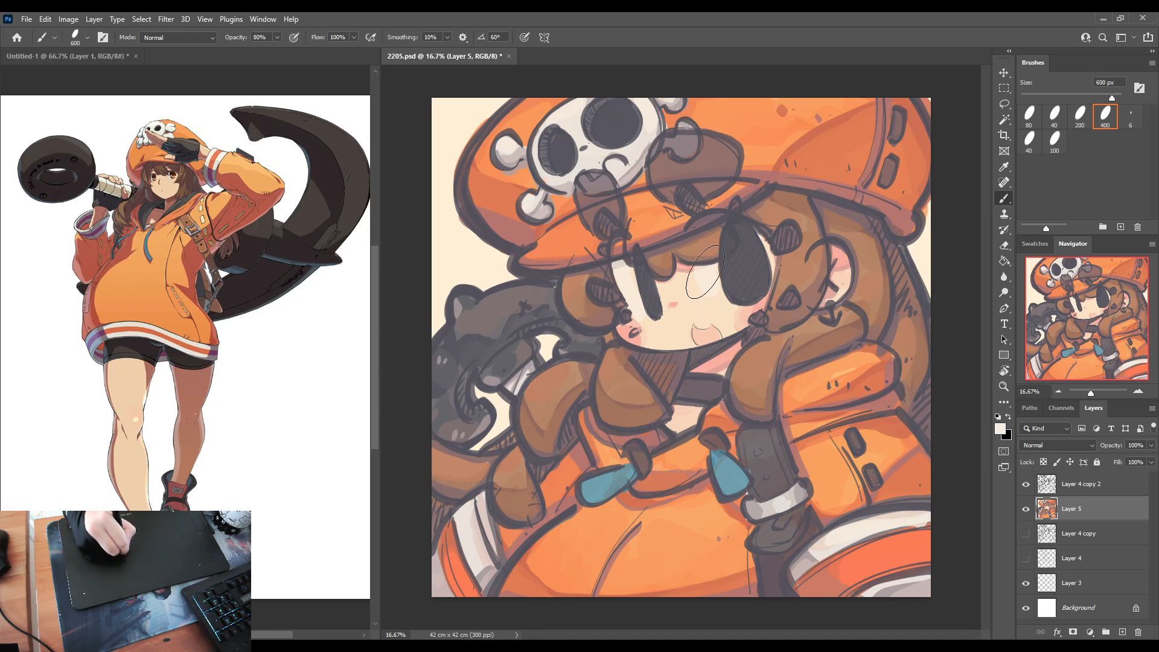The width and height of the screenshot is (1159, 652).
Task: Select the Zoom tool
Action: 1004,386
